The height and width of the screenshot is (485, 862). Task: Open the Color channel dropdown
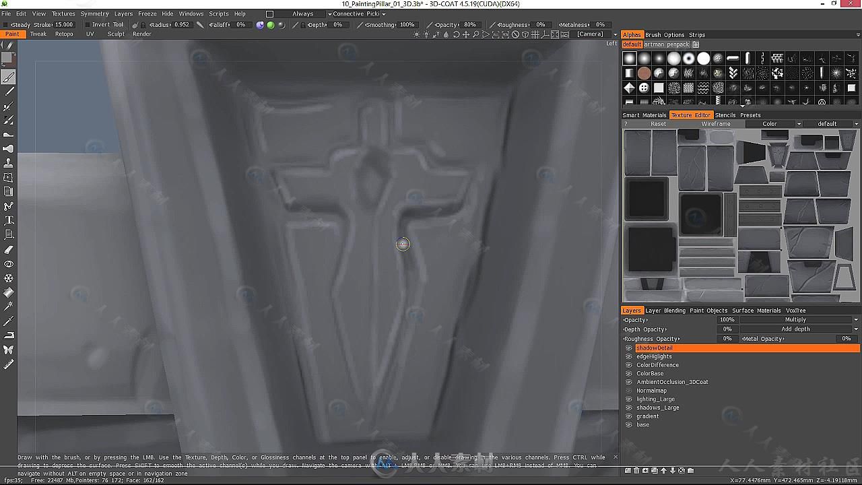[773, 124]
